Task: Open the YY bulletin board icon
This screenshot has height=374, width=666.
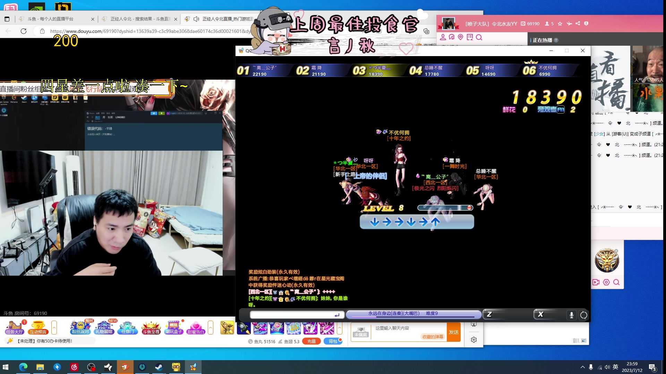Action: tap(470, 37)
